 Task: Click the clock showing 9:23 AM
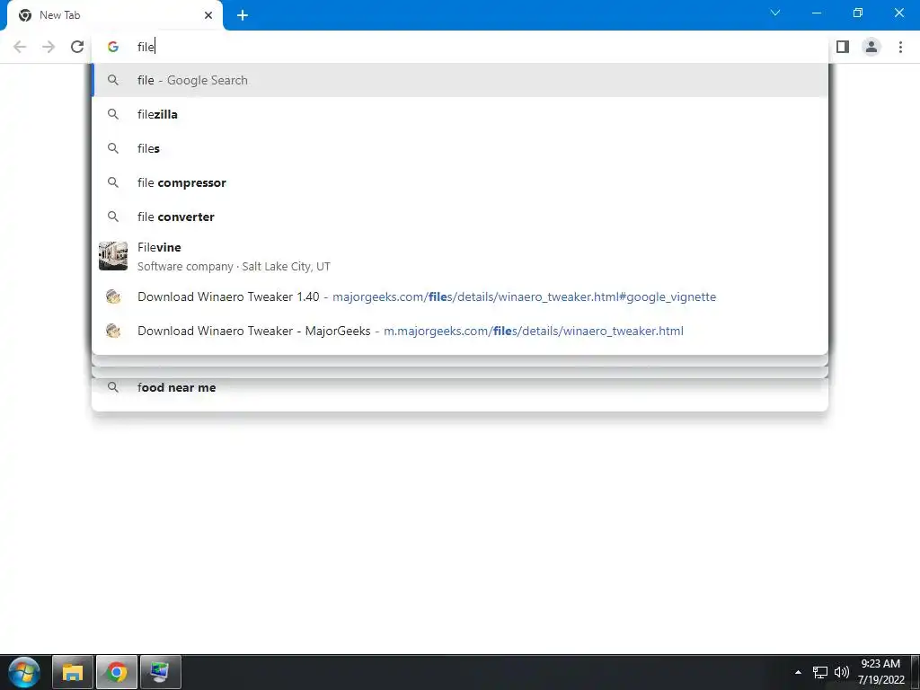tap(880, 672)
